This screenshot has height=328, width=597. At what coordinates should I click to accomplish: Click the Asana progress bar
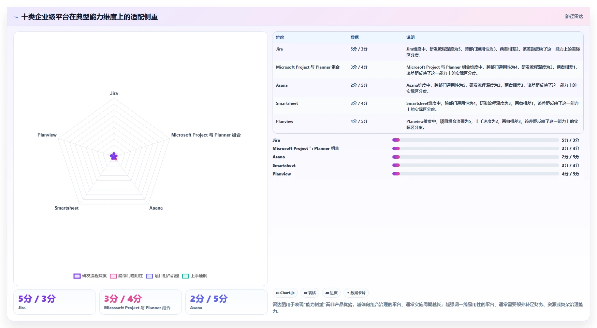coord(476,157)
